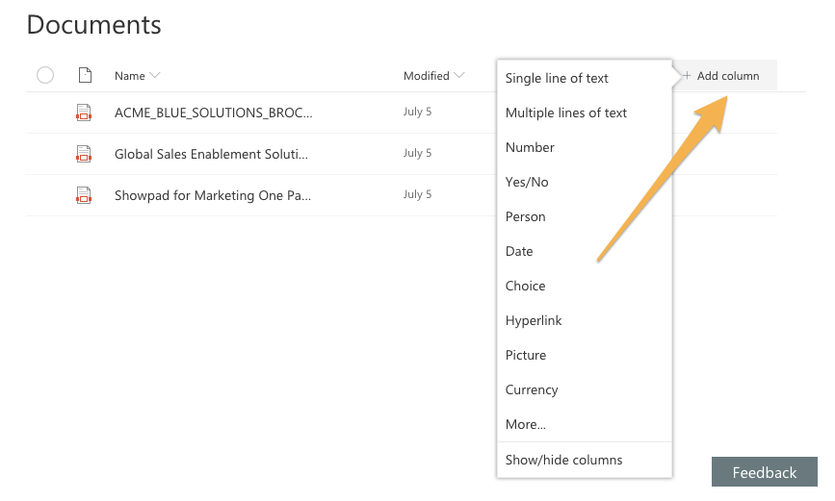The width and height of the screenshot is (835, 501).
Task: Select the Yes/No column type
Action: (527, 182)
